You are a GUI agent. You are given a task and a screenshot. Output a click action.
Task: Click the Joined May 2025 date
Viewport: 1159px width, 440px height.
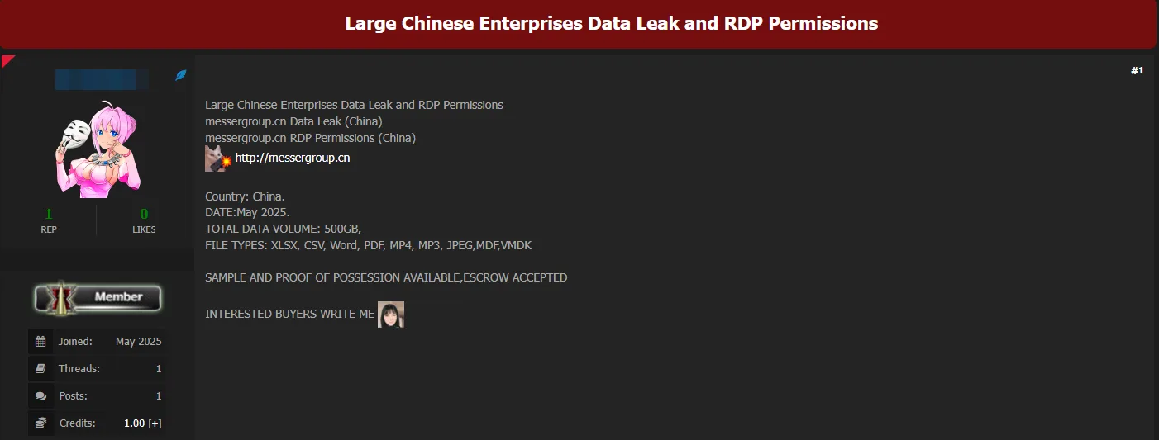point(139,342)
